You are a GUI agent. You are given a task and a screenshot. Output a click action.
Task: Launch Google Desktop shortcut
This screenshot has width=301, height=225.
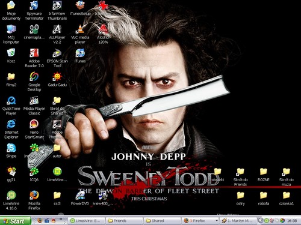(34, 82)
